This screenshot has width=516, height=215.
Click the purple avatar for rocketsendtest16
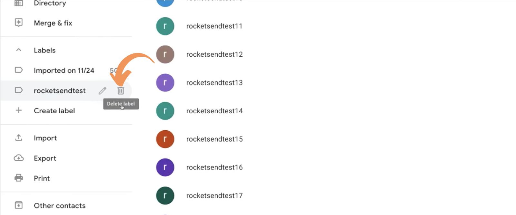[165, 167]
